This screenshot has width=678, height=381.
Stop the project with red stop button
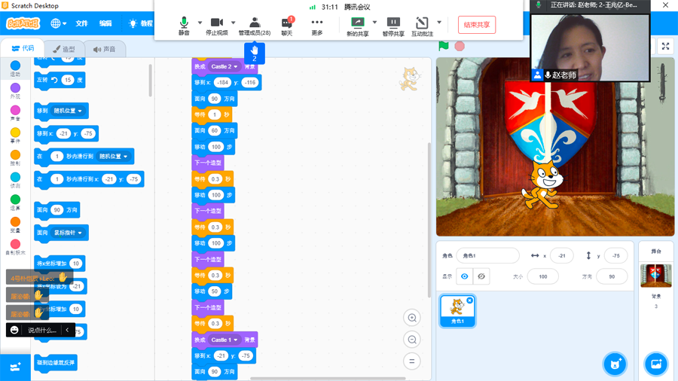(x=460, y=46)
